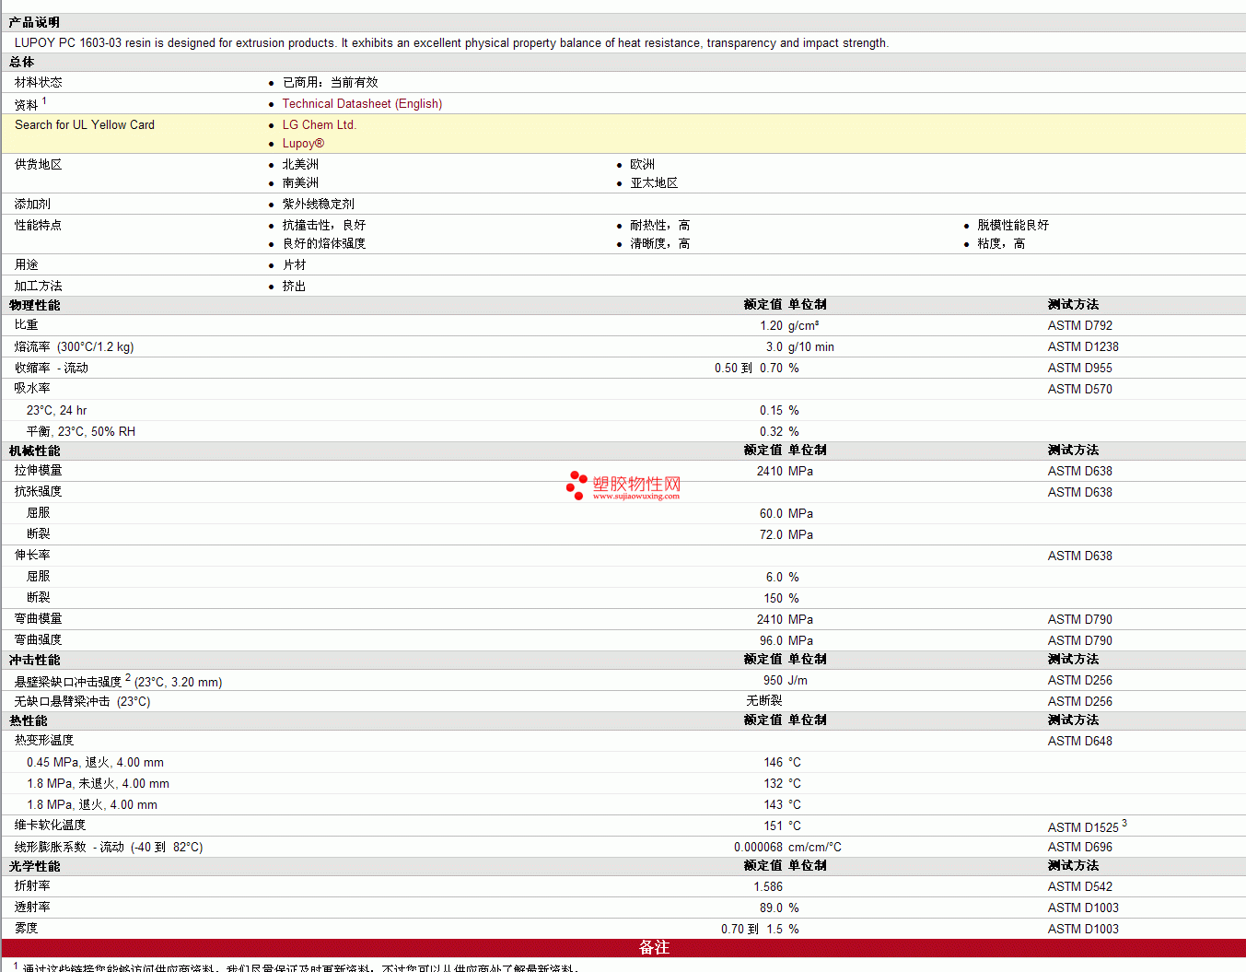Click the 南美洲 availability entry
Image resolution: width=1246 pixels, height=972 pixels.
[300, 183]
